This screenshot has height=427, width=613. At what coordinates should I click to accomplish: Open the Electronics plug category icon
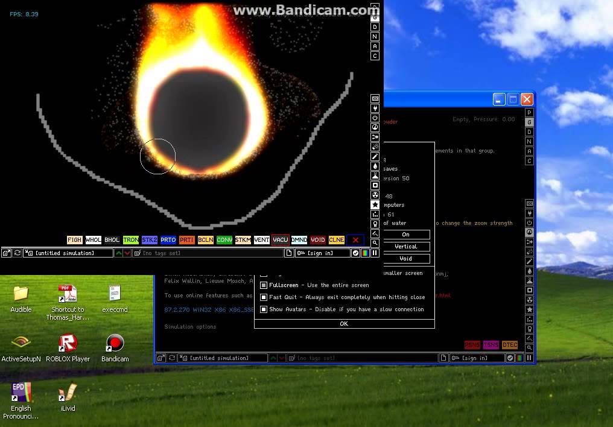[x=375, y=108]
